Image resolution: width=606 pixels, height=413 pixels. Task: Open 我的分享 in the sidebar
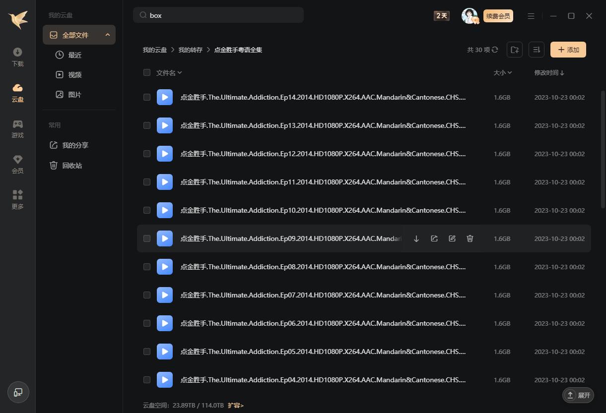(x=75, y=145)
